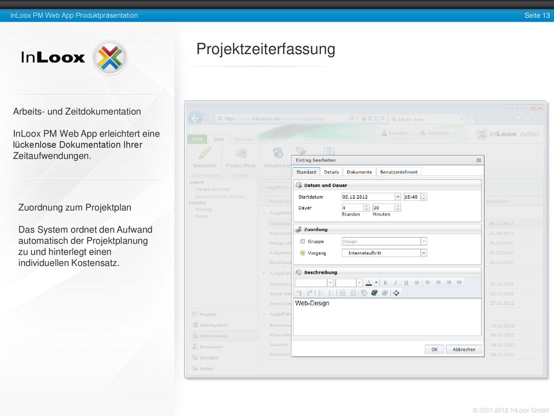Open the Datei tab in background ribbon
554x416 pixels.
pos(197,139)
